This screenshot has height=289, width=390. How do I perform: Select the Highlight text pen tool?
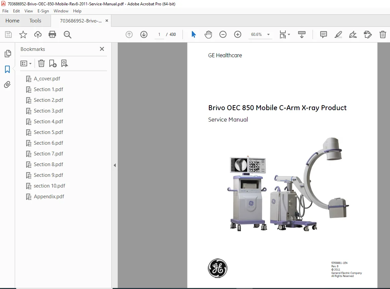(338, 34)
